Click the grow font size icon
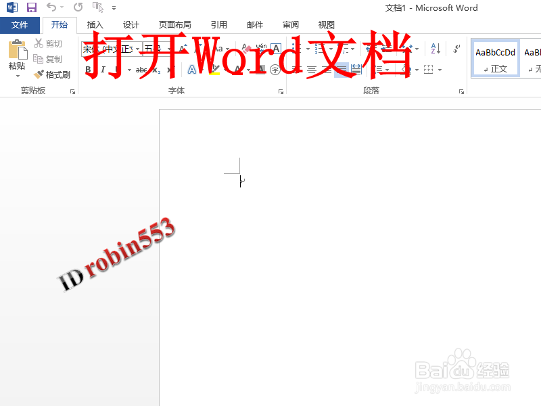The height and width of the screenshot is (406, 541). [x=183, y=49]
